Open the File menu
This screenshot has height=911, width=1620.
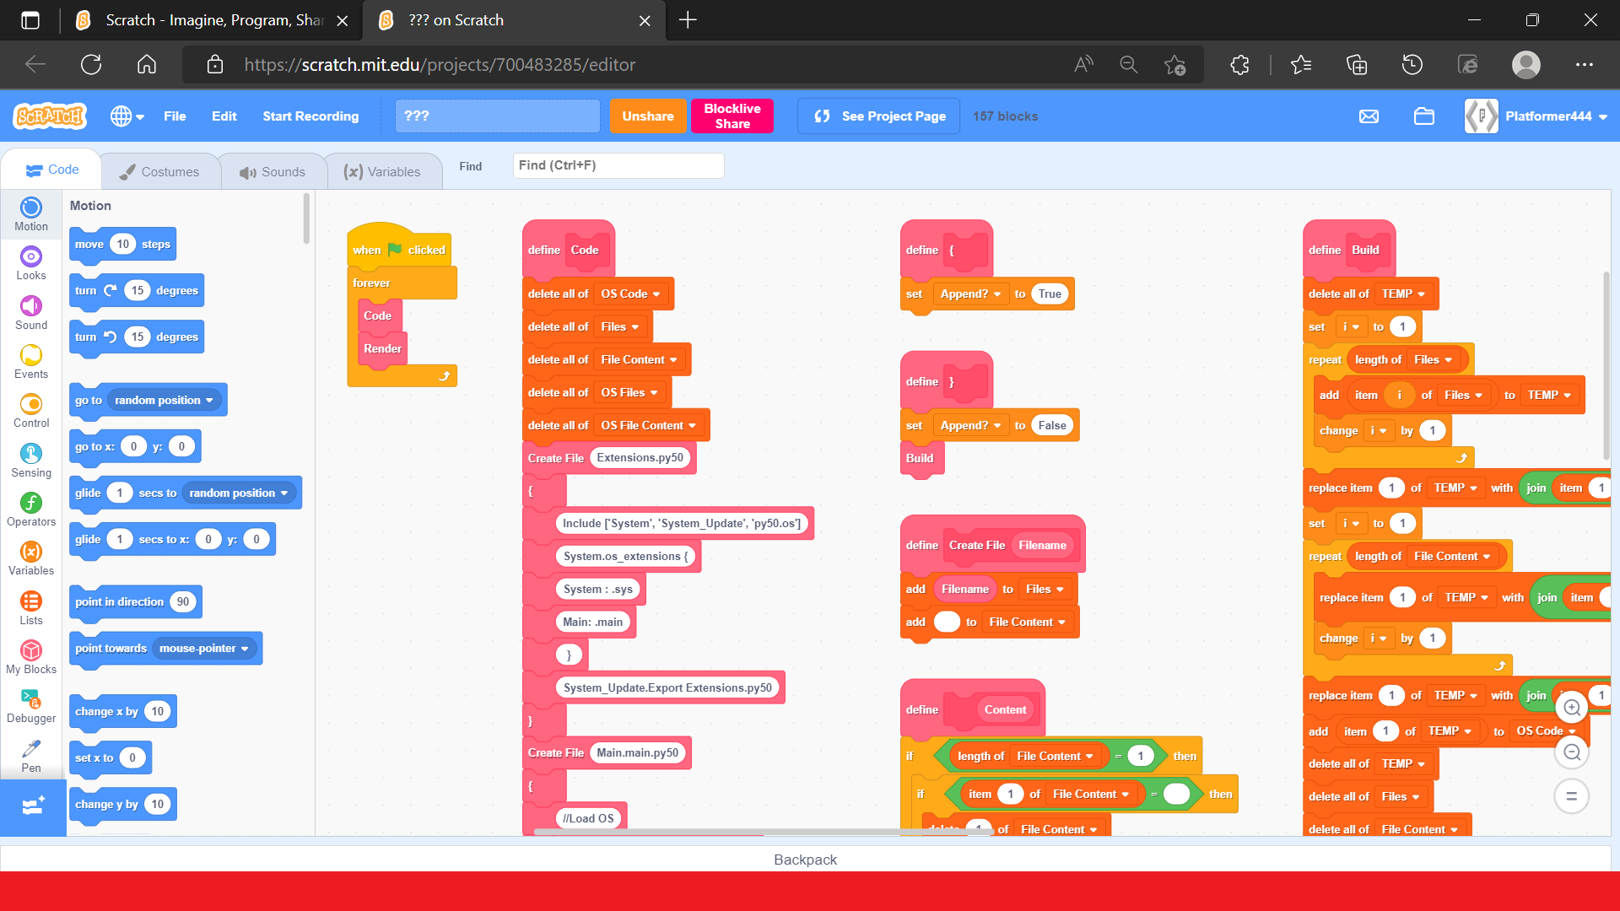(175, 116)
